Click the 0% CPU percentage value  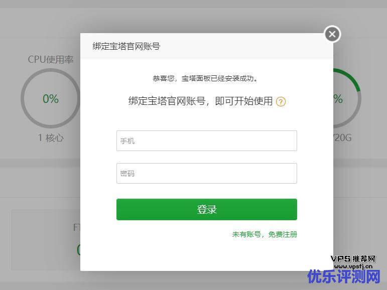(51, 99)
